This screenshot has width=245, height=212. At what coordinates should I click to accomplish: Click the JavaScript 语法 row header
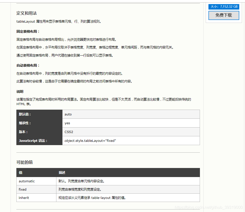[39, 141]
